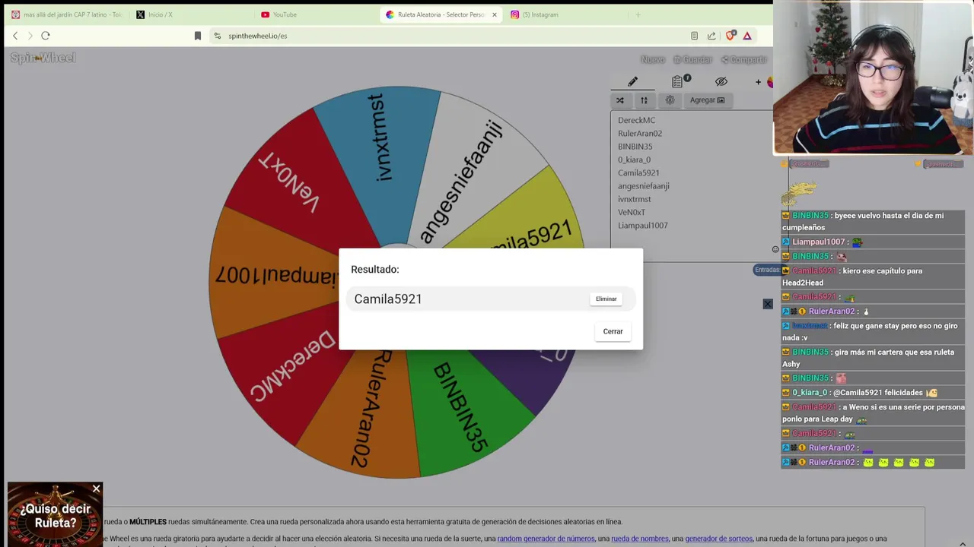Go back in browser history
974x547 pixels.
coord(15,36)
